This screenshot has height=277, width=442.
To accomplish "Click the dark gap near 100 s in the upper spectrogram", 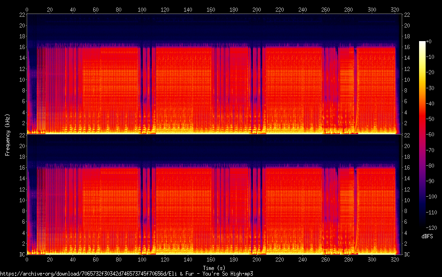I will (x=141, y=84).
